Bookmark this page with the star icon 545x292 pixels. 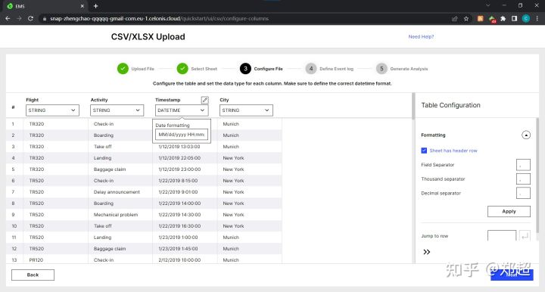click(466, 19)
